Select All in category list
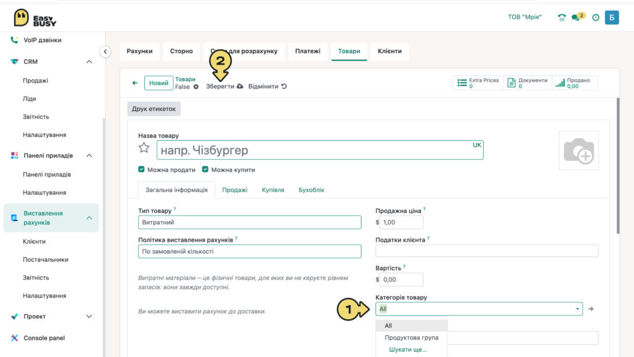Viewport: 634px width, 357px height. pyautogui.click(x=412, y=325)
